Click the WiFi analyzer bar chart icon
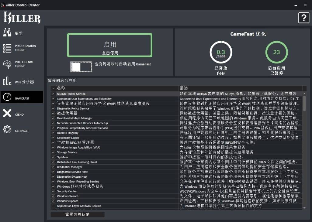This screenshot has height=222, width=312. pyautogui.click(x=7, y=81)
